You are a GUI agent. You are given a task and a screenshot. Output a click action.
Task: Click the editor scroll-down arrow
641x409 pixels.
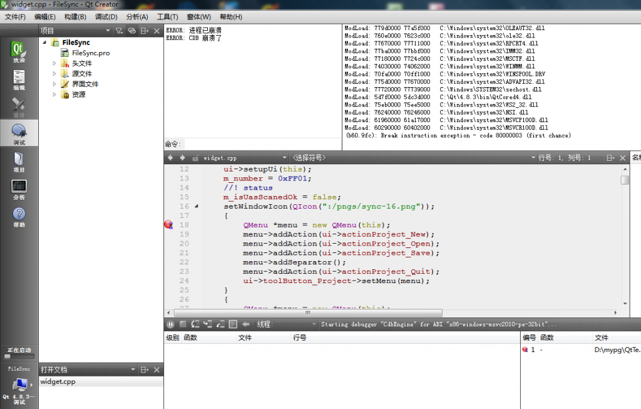tap(625, 304)
